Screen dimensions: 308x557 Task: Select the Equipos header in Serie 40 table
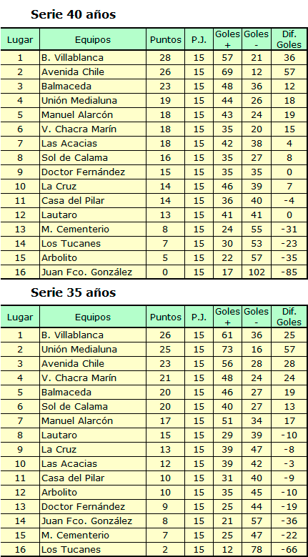93,39
